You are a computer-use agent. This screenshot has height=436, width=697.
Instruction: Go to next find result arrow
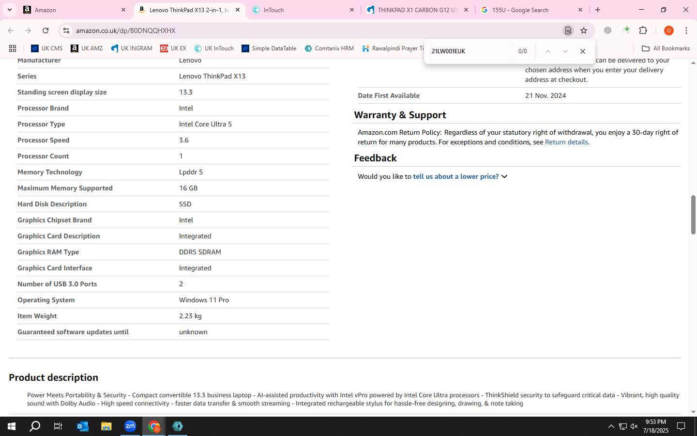point(565,51)
